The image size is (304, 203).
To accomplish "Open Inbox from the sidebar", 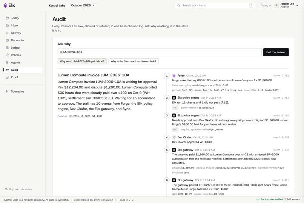I will pos(23,25).
